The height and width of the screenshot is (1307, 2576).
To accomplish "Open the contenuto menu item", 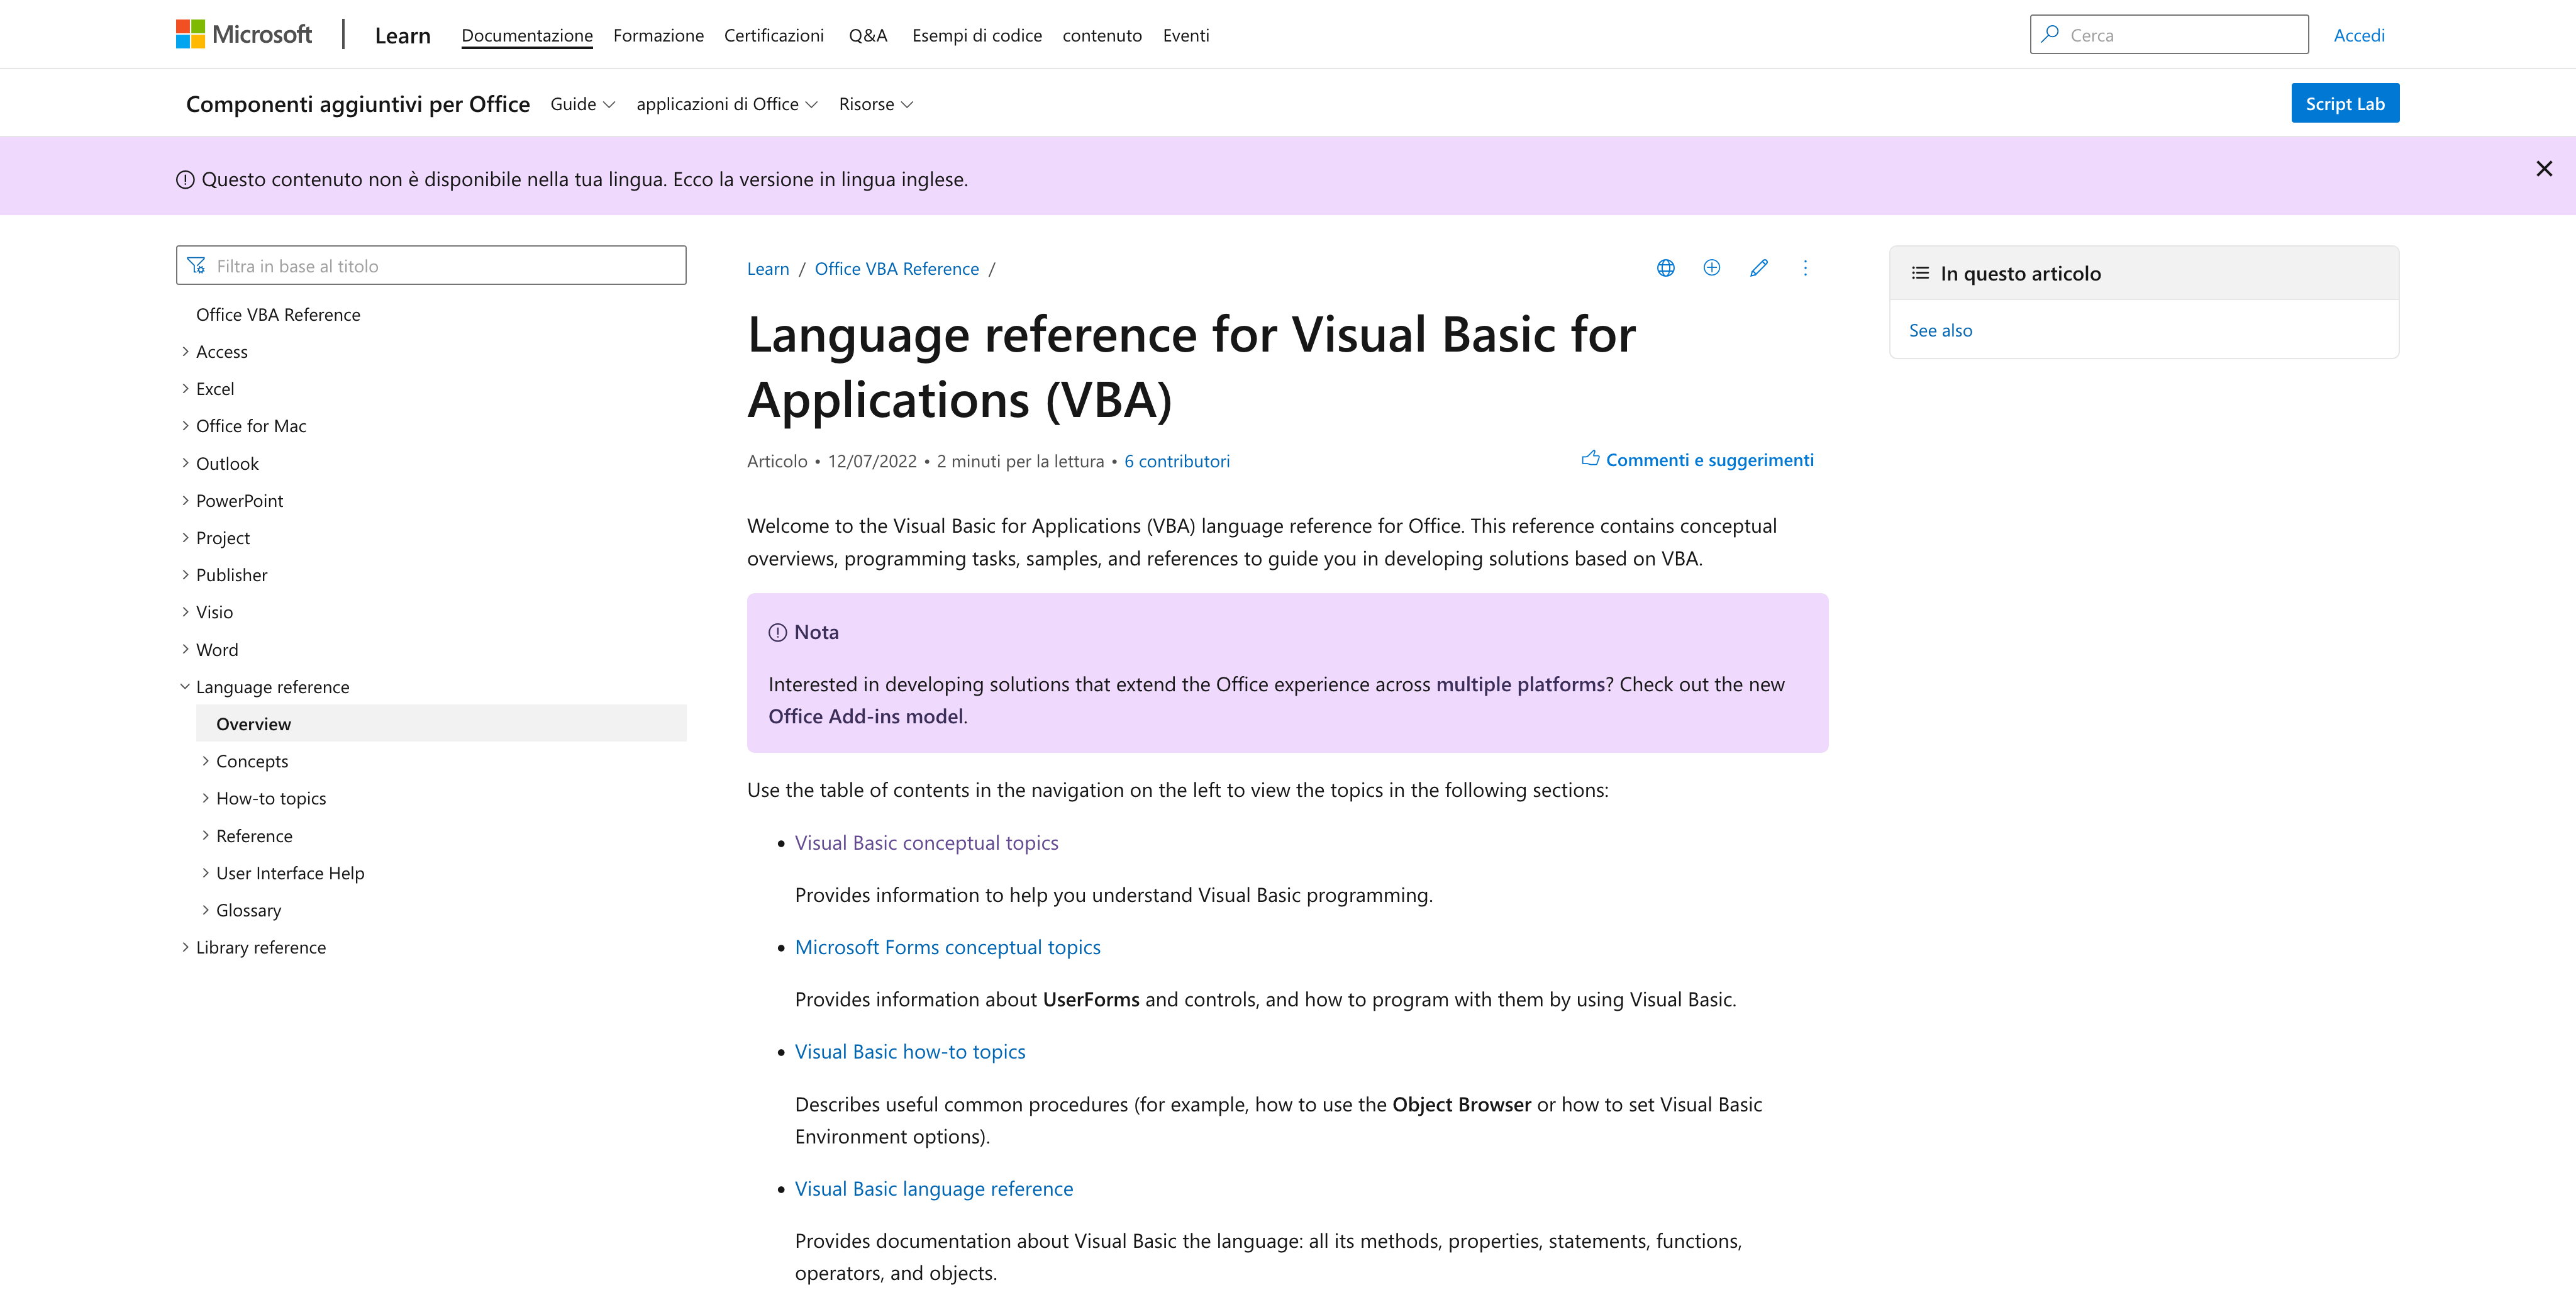I will tap(1102, 35).
